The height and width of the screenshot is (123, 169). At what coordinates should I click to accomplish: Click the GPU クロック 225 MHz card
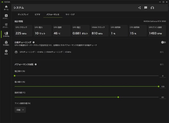tap(23, 31)
